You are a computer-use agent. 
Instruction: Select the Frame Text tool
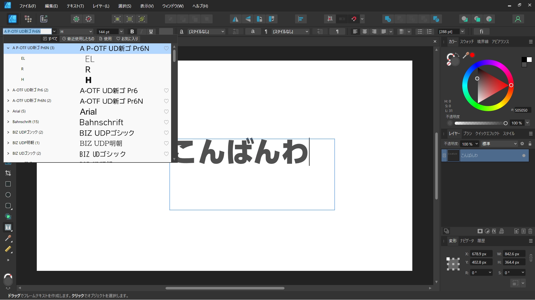(8, 227)
